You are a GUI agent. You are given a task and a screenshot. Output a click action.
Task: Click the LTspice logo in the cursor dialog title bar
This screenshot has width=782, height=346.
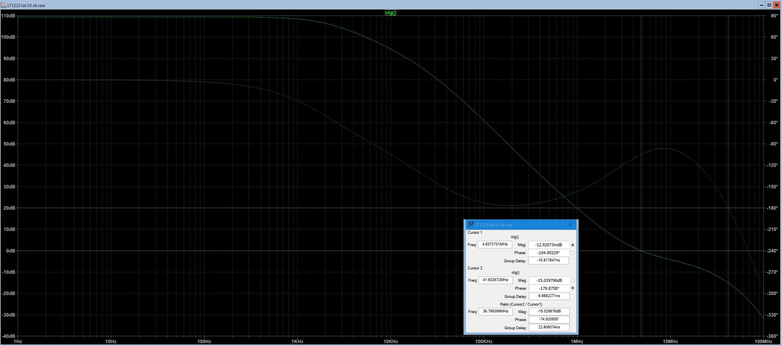pos(471,225)
